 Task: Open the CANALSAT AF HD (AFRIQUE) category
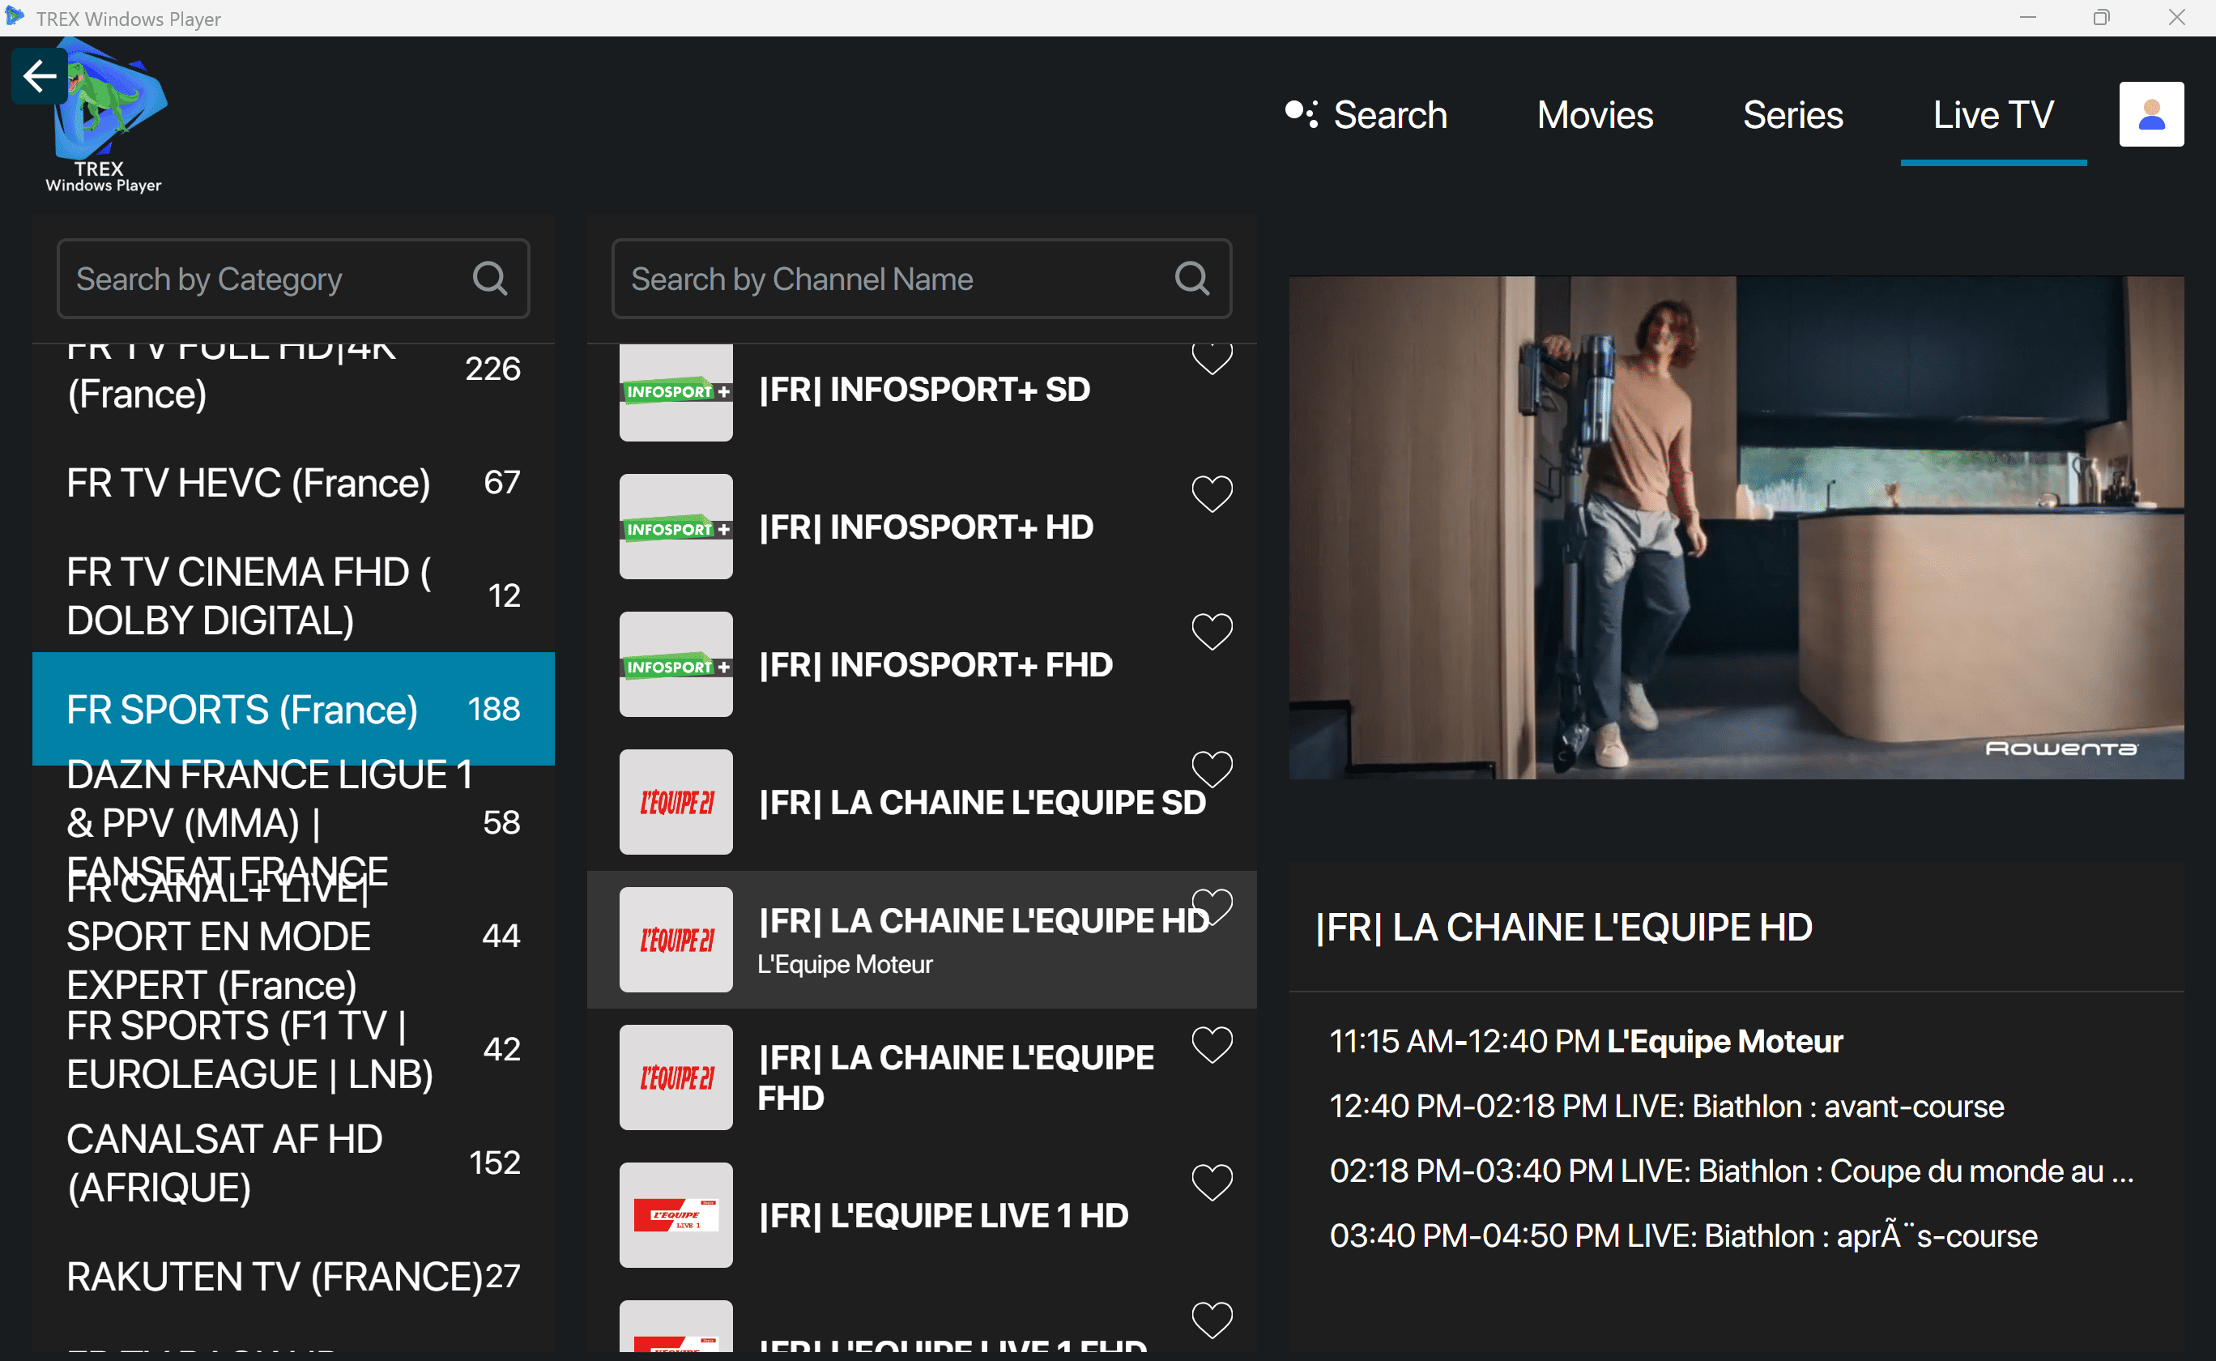pos(225,1163)
